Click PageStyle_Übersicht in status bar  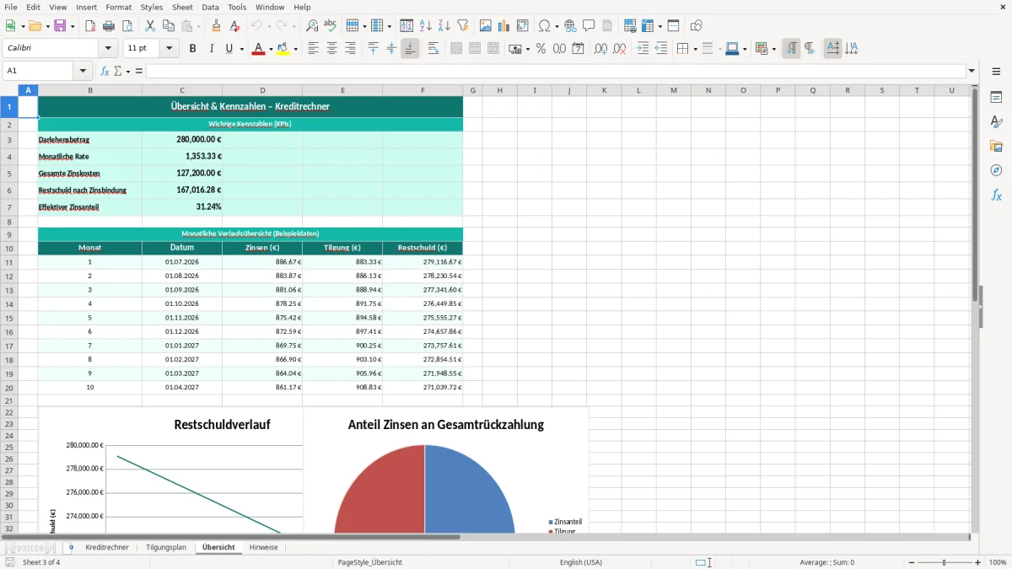[369, 562]
